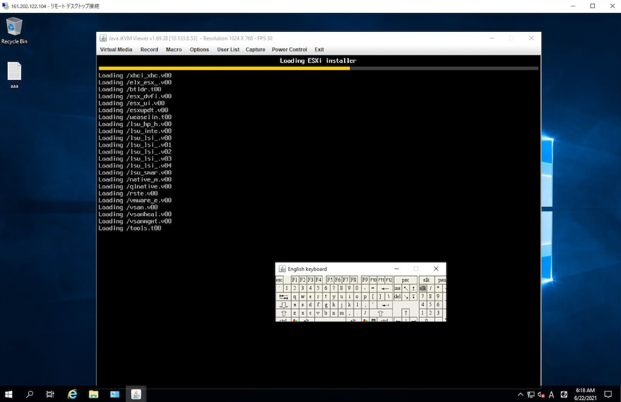This screenshot has width=621, height=402.
Task: Click the enter key on virtual keyboard
Action: (x=385, y=305)
